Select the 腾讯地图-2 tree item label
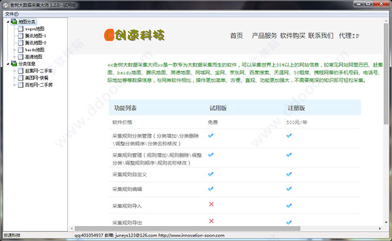This screenshot has width=392, height=241. [x=35, y=42]
